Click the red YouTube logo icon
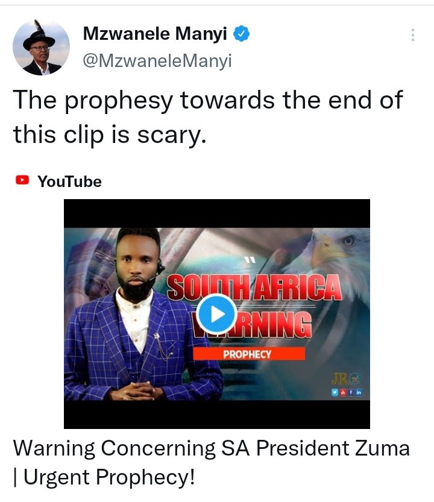This screenshot has width=434, height=502. click(22, 180)
